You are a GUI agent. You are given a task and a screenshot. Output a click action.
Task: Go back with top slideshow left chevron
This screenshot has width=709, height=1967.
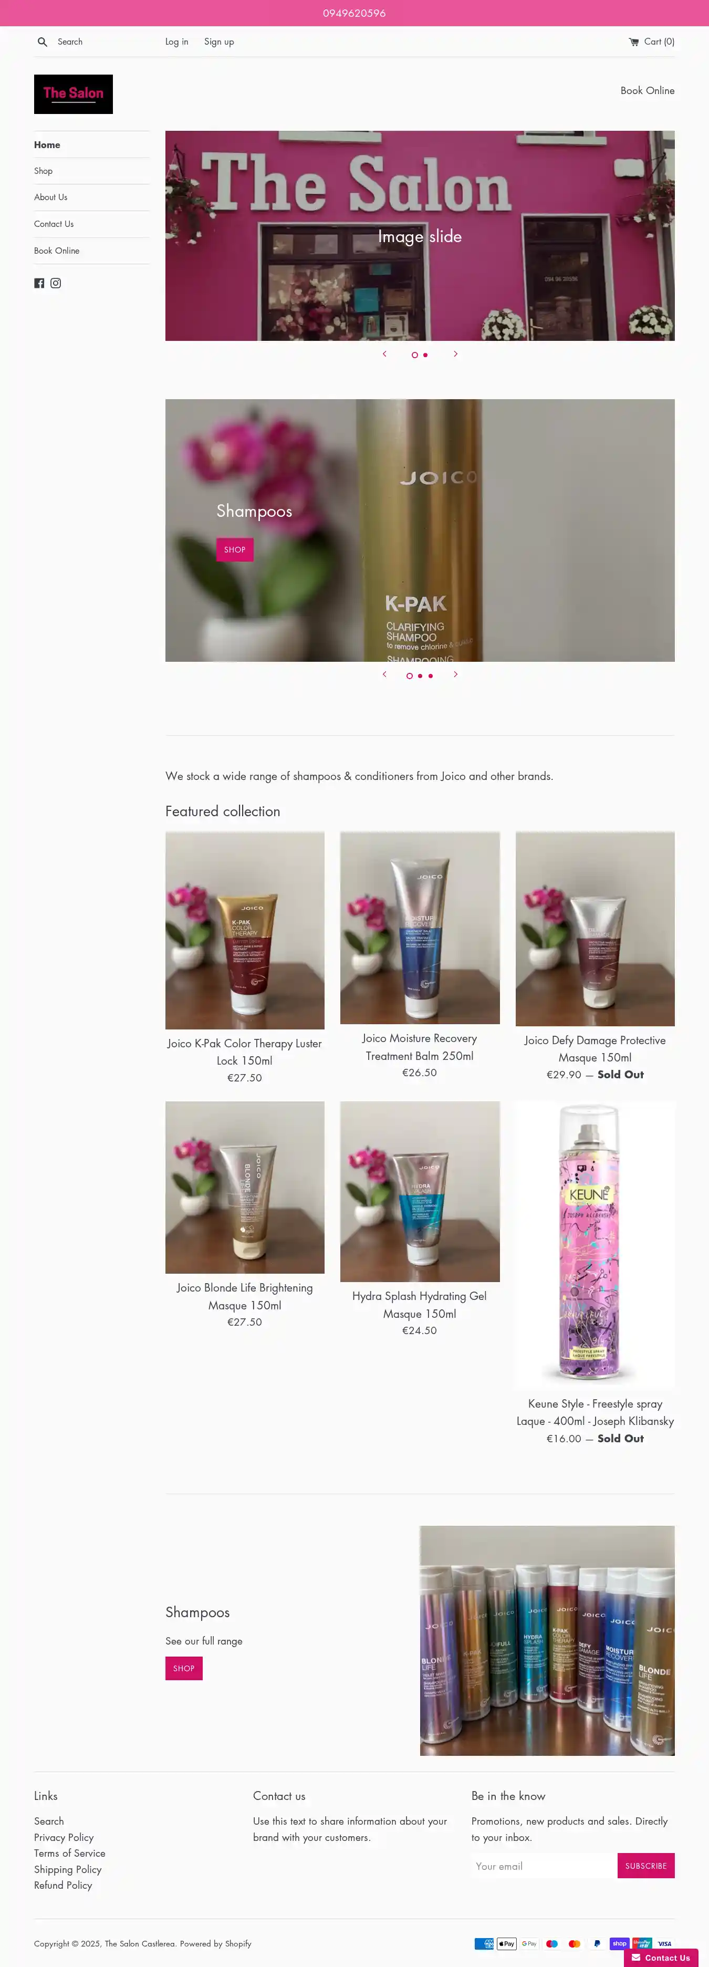(384, 353)
